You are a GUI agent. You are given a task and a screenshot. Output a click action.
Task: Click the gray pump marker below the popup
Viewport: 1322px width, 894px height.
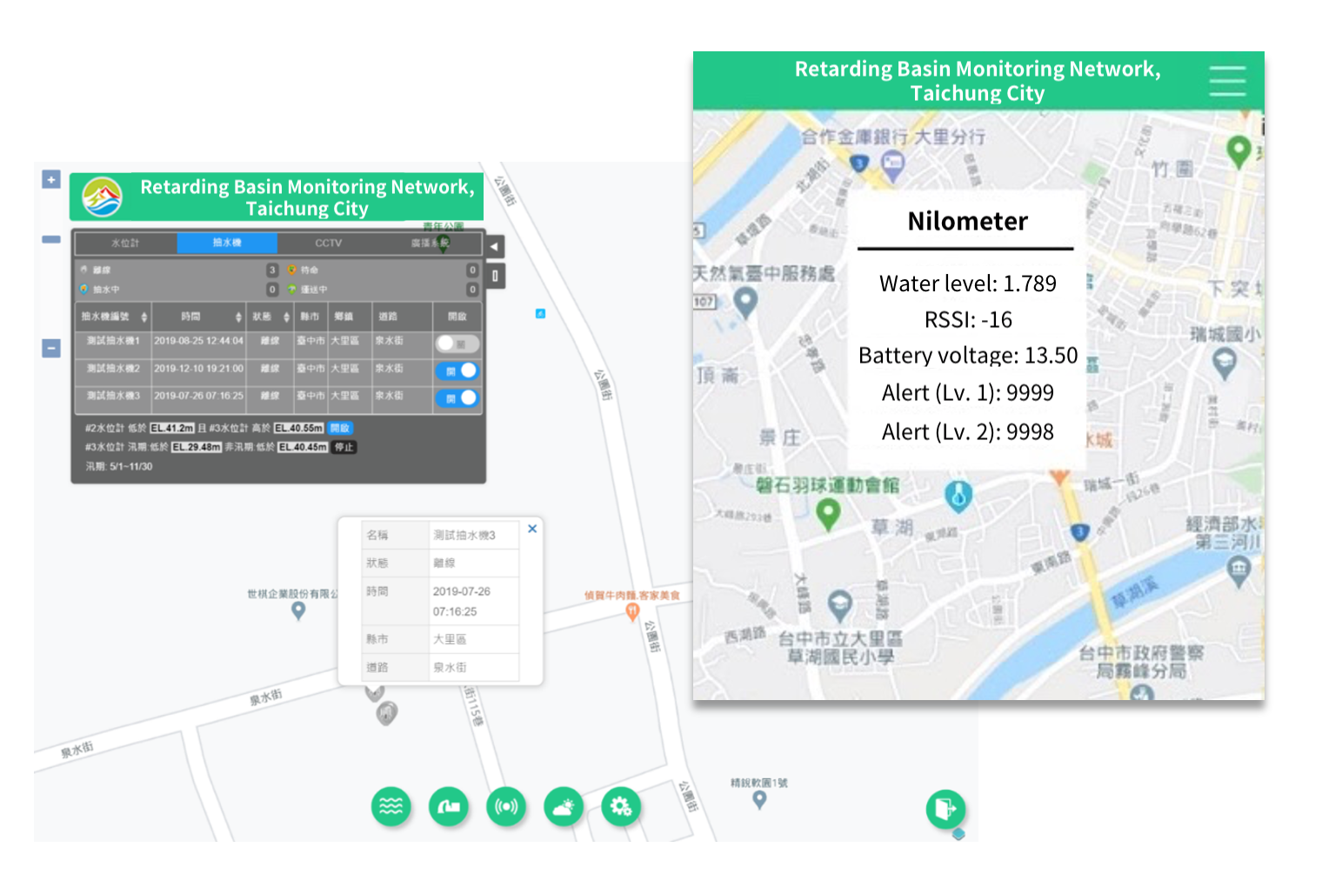387,713
